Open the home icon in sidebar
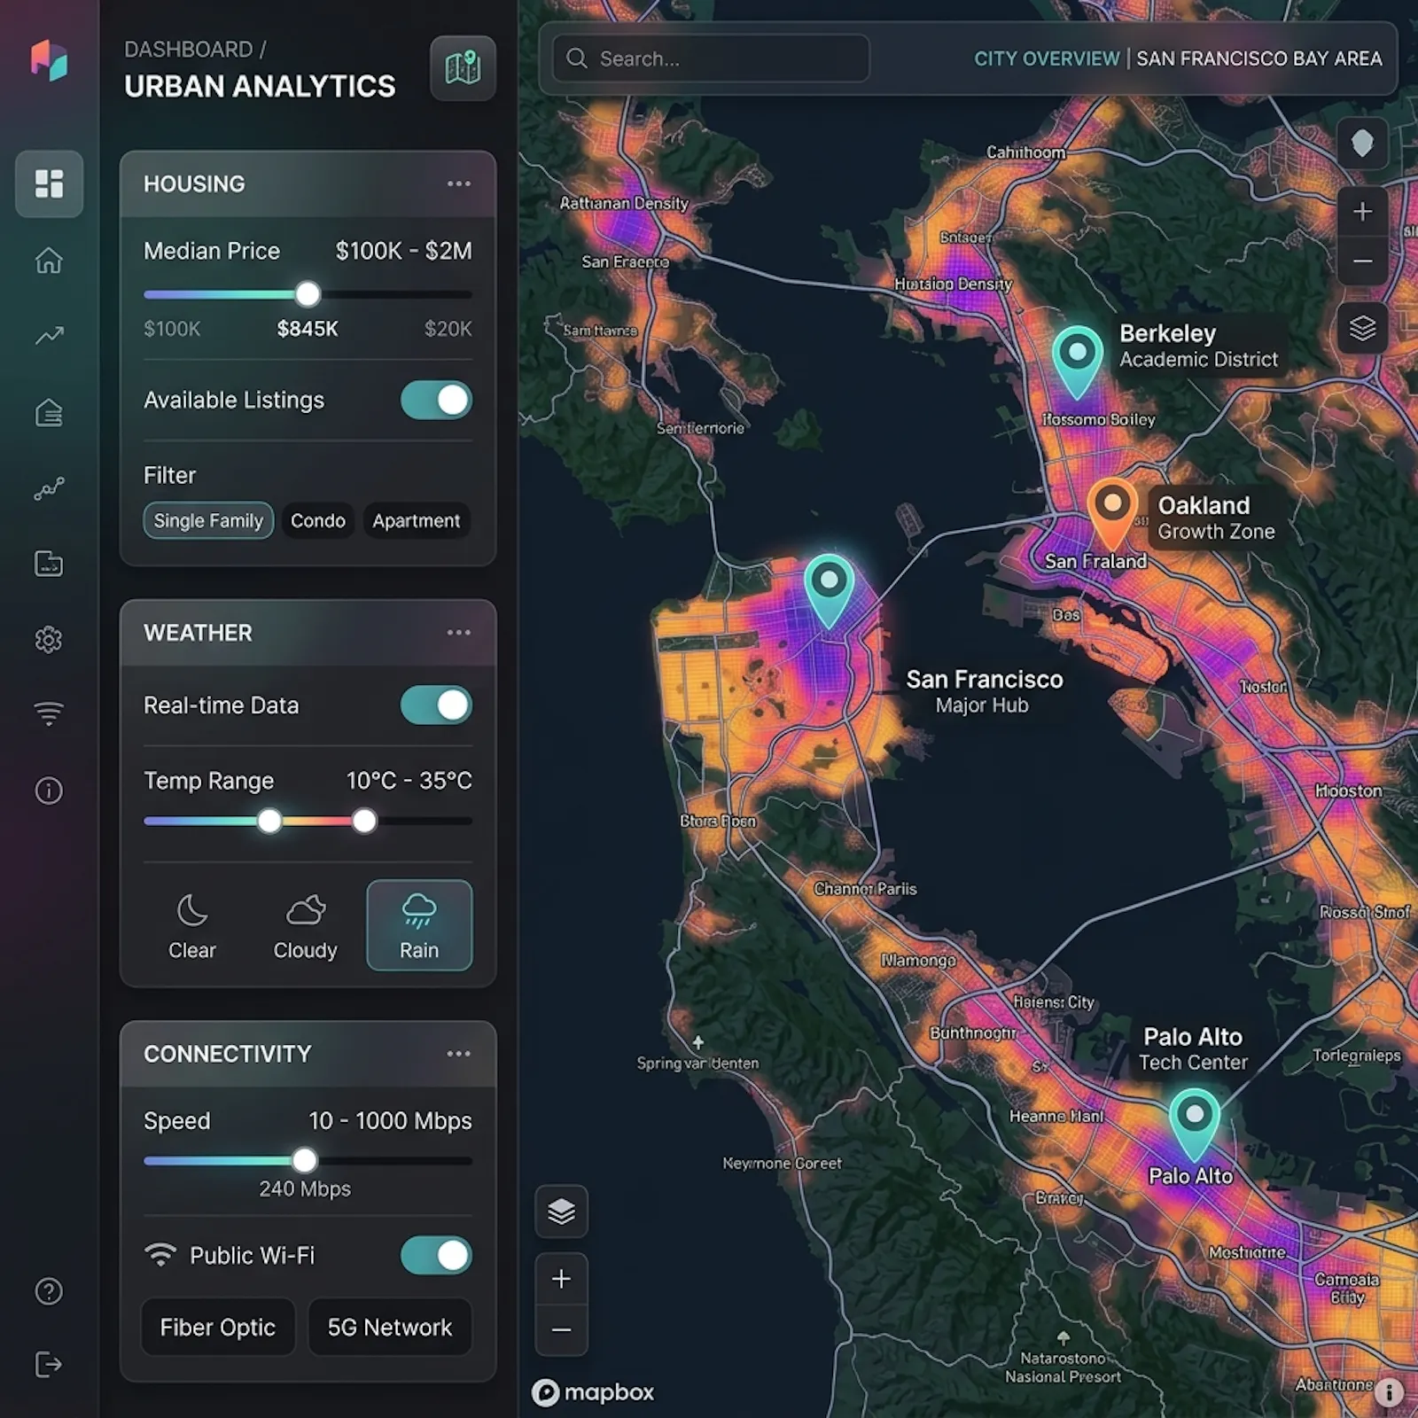 (49, 261)
